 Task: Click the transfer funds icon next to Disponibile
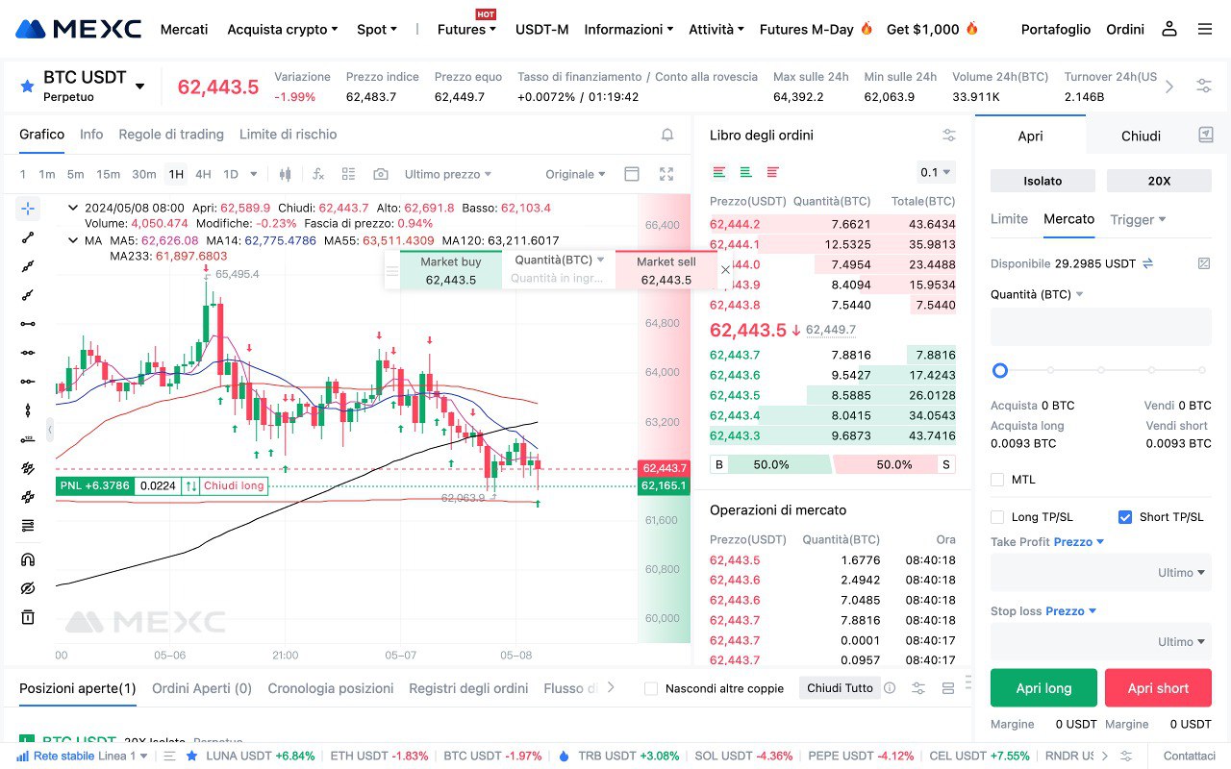[x=1147, y=263]
